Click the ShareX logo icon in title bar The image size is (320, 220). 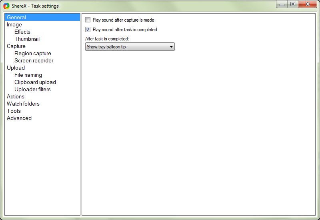6,6
